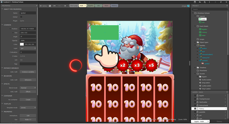Open the Layer dropdown set to gui
The width and height of the screenshot is (229, 124).
[x=28, y=48]
